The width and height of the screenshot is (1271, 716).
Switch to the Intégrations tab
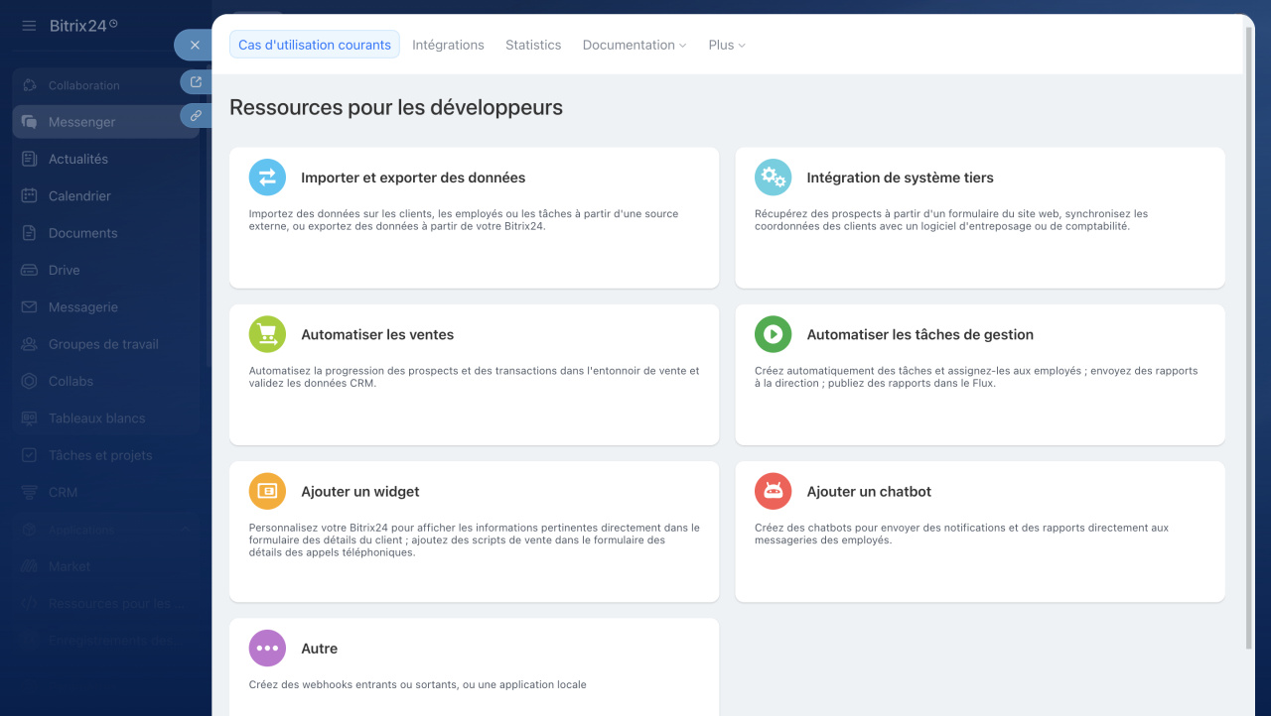[x=448, y=45]
